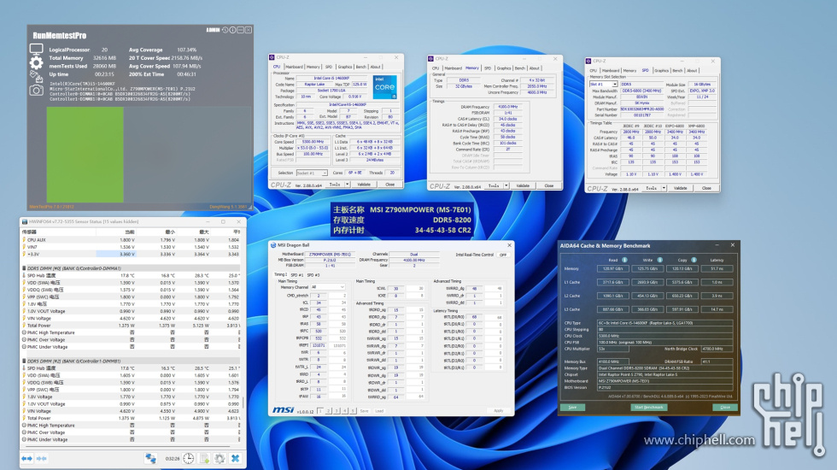Open Tools dropdown arrow in CPU-Z SPD window
Image resolution: width=837 pixels, height=470 pixels.
(x=664, y=188)
